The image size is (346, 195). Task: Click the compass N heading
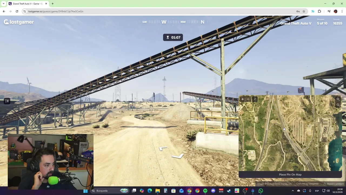pyautogui.click(x=202, y=22)
